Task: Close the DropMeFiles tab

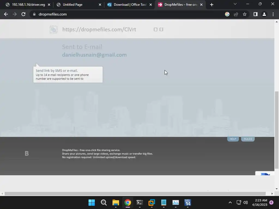Action: coord(201,5)
